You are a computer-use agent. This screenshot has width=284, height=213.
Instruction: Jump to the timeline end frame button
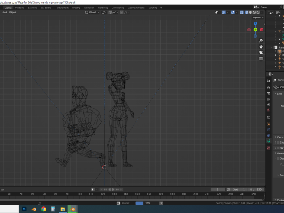[x=121, y=189]
